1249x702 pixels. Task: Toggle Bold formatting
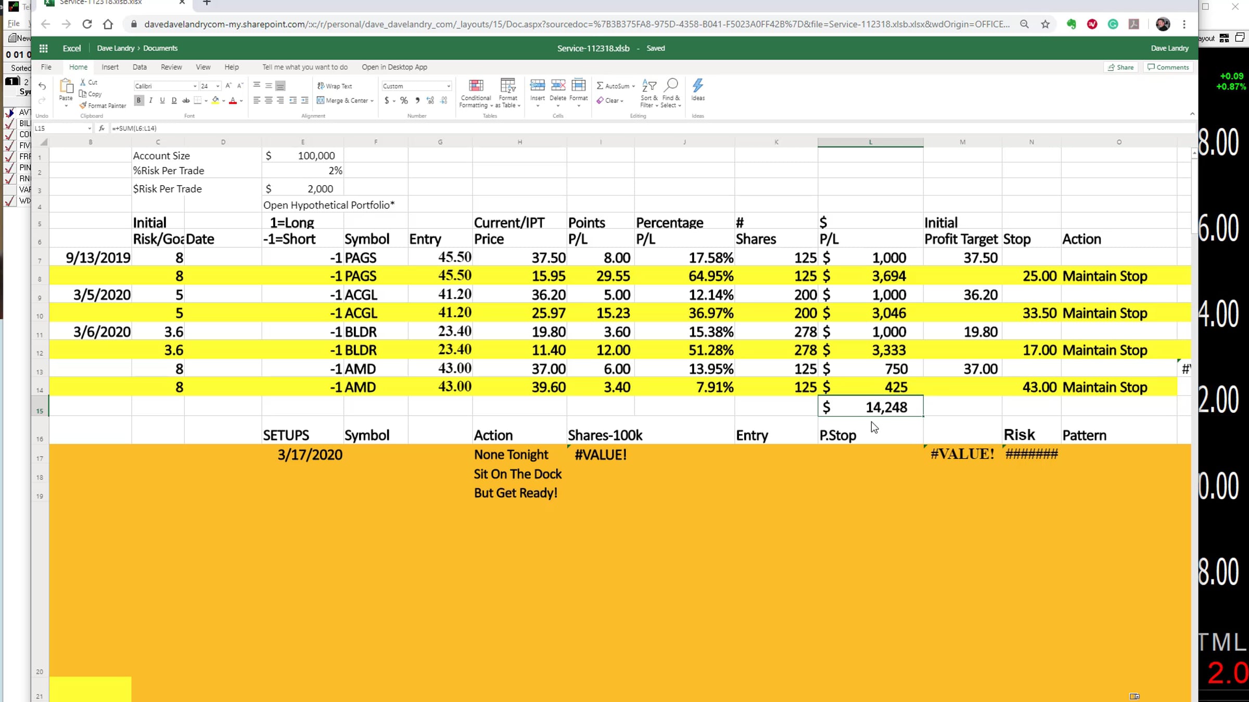(139, 100)
